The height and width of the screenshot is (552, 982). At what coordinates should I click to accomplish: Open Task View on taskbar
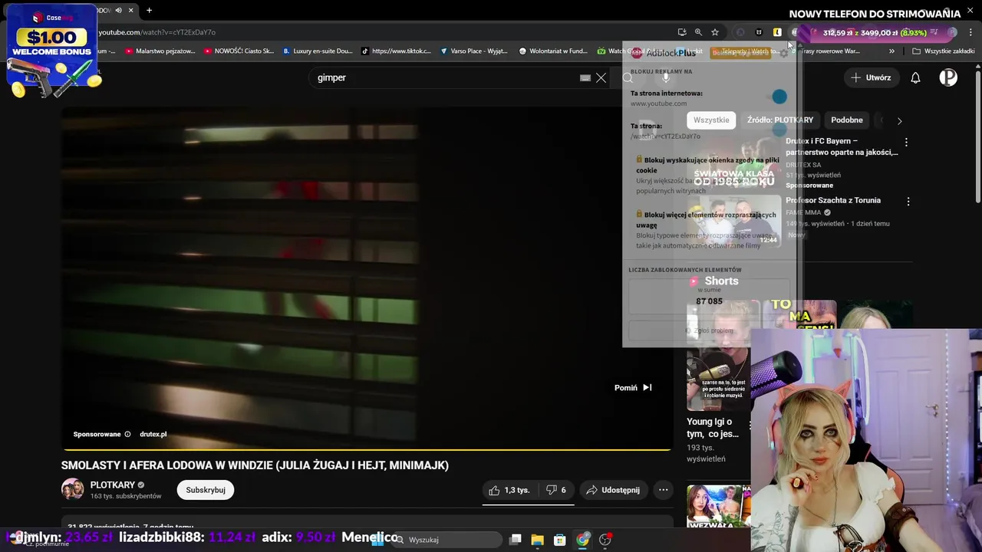click(x=516, y=540)
